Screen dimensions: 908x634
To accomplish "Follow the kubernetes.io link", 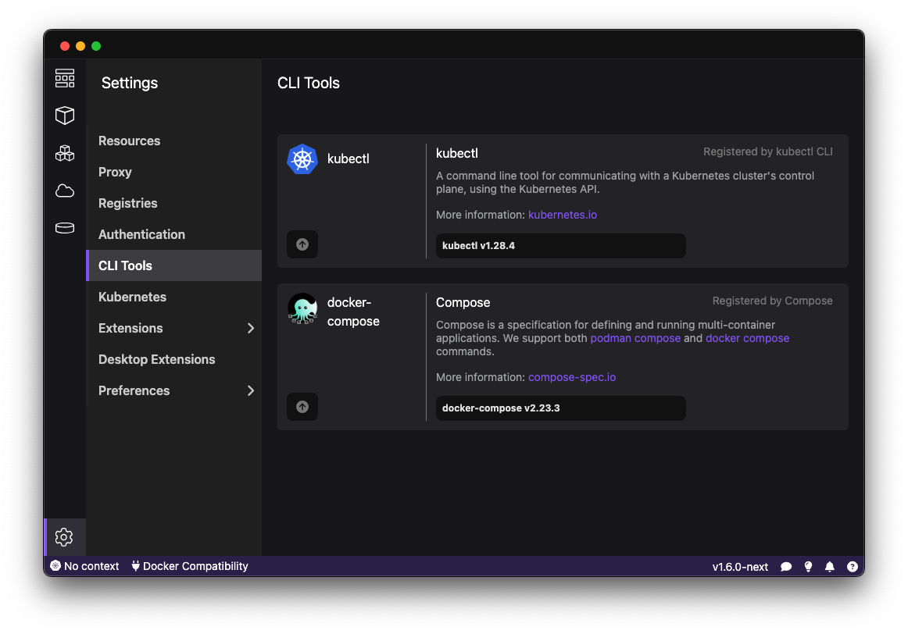I will click(563, 214).
